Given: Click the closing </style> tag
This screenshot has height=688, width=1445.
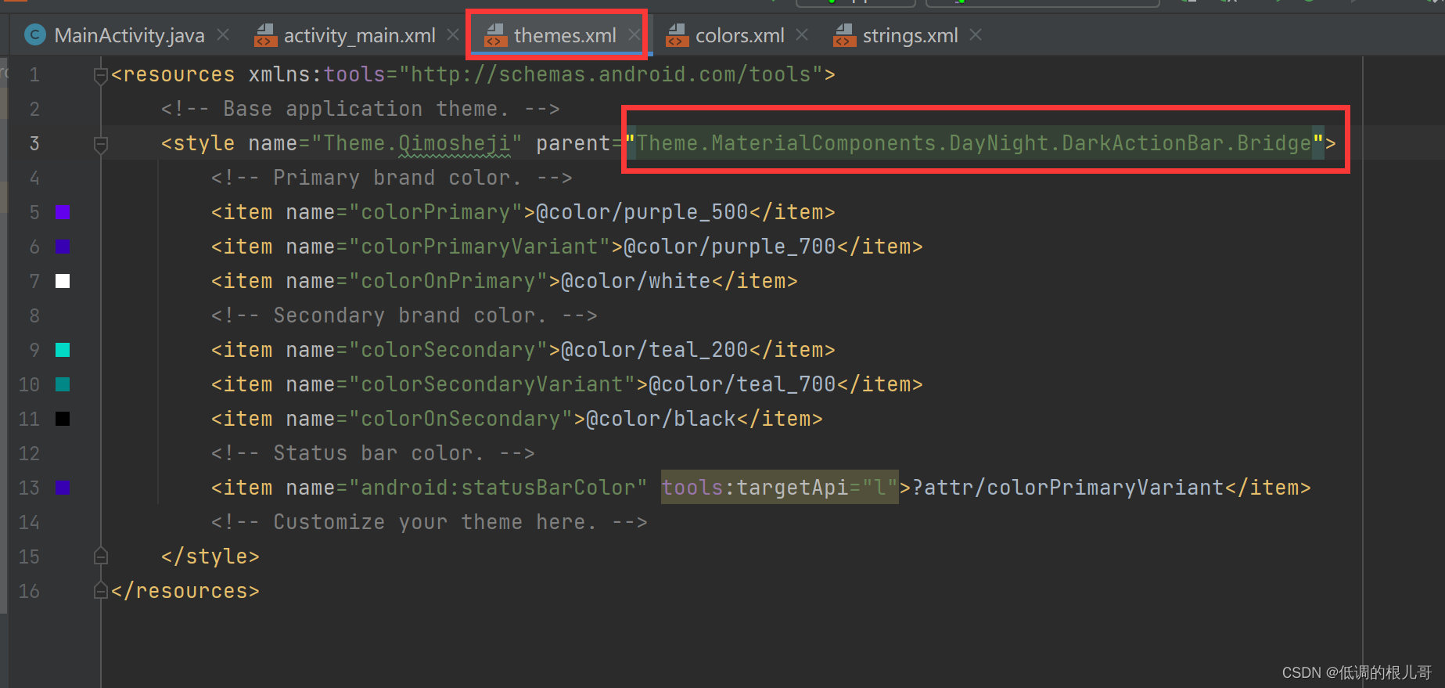Looking at the screenshot, I should [210, 557].
